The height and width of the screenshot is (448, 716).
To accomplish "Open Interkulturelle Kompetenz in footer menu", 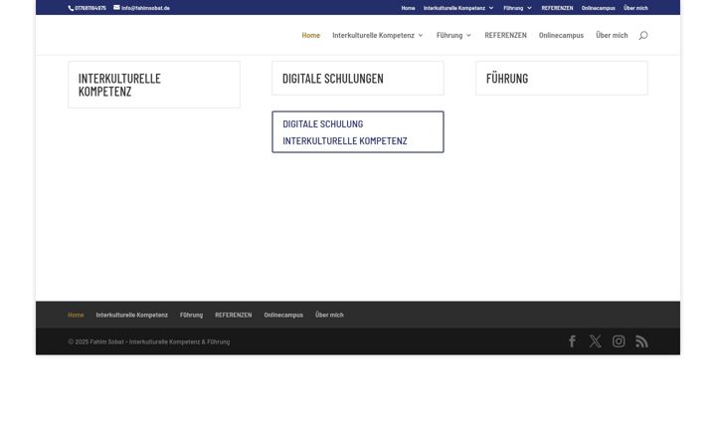I will tap(132, 315).
